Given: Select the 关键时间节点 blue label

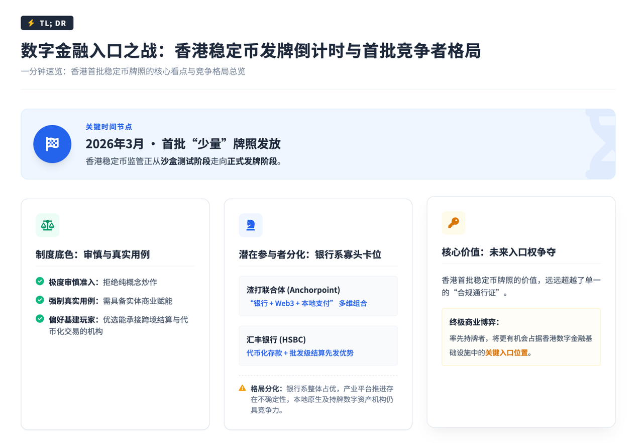Looking at the screenshot, I should click(109, 127).
